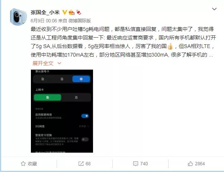The image size is (224, 172).
Task: Toggle the 启用数据网络 switch
Action: (85, 116)
